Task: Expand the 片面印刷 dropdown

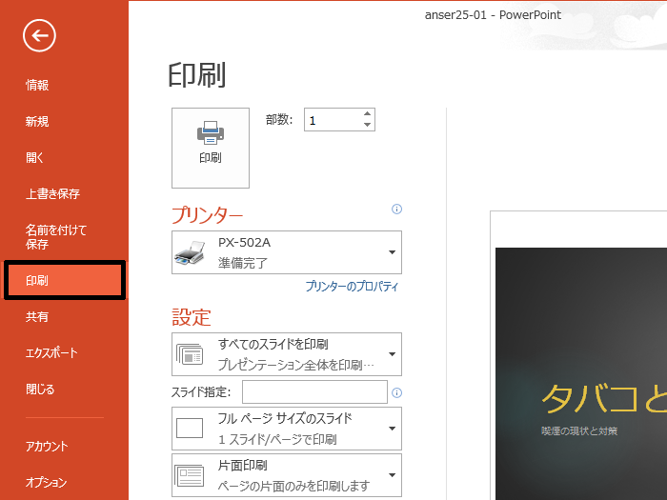Action: click(x=286, y=475)
